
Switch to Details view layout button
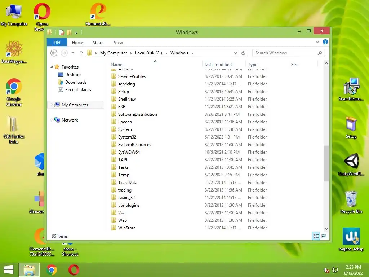(x=316, y=236)
